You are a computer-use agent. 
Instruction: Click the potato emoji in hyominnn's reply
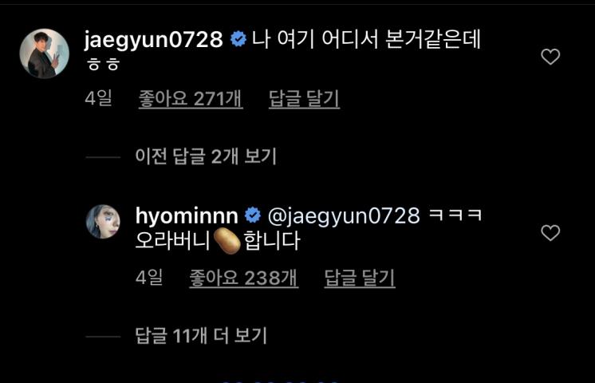click(227, 241)
